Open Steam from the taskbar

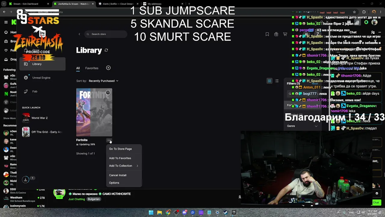226,212
